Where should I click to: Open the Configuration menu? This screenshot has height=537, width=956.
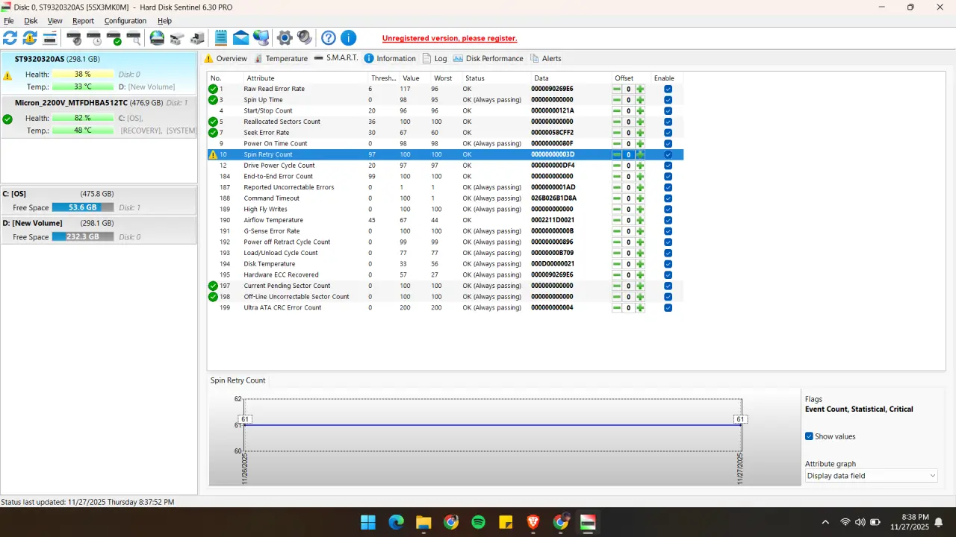click(125, 21)
